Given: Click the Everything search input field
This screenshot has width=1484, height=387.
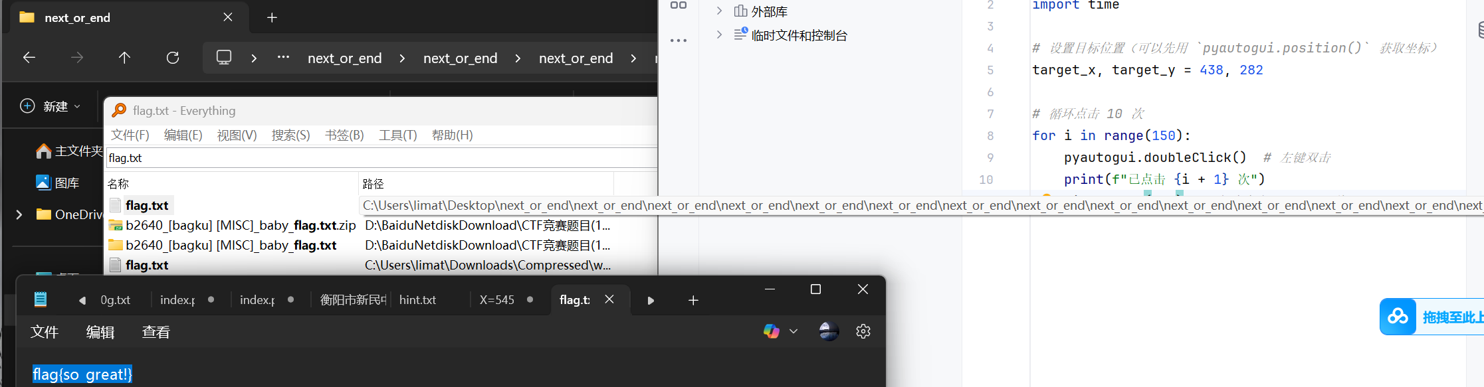Looking at the screenshot, I should (x=379, y=158).
